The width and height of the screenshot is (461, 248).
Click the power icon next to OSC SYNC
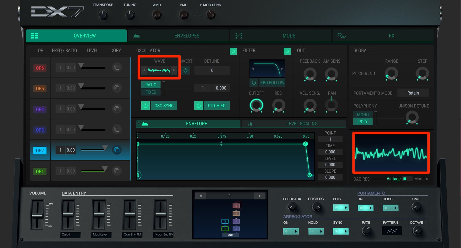tap(146, 106)
